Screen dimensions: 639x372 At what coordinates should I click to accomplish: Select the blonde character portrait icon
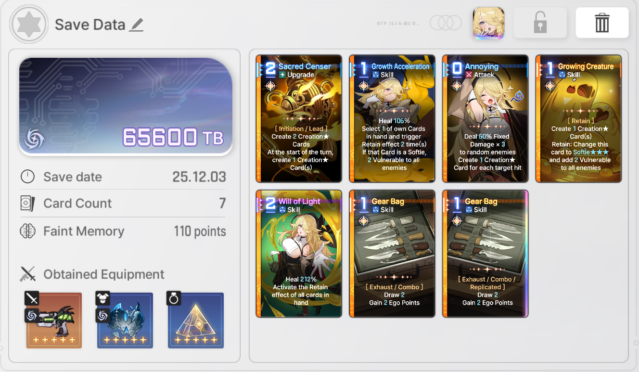tap(488, 23)
